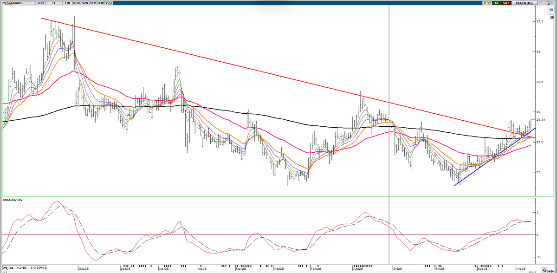Viewport: 557px width, 273px height.
Task: Click the 35 price axis label
Action: (539, 52)
